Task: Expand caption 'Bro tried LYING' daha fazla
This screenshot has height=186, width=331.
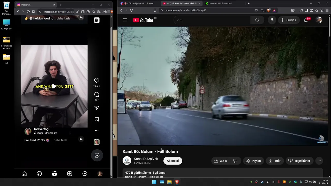Action: (x=61, y=140)
